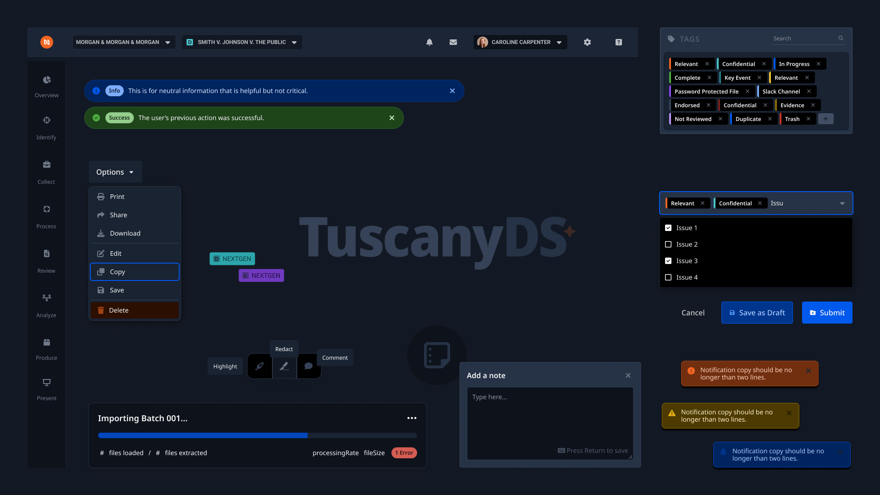The image size is (880, 495).
Task: Choose Save from Options menu
Action: pyautogui.click(x=135, y=290)
